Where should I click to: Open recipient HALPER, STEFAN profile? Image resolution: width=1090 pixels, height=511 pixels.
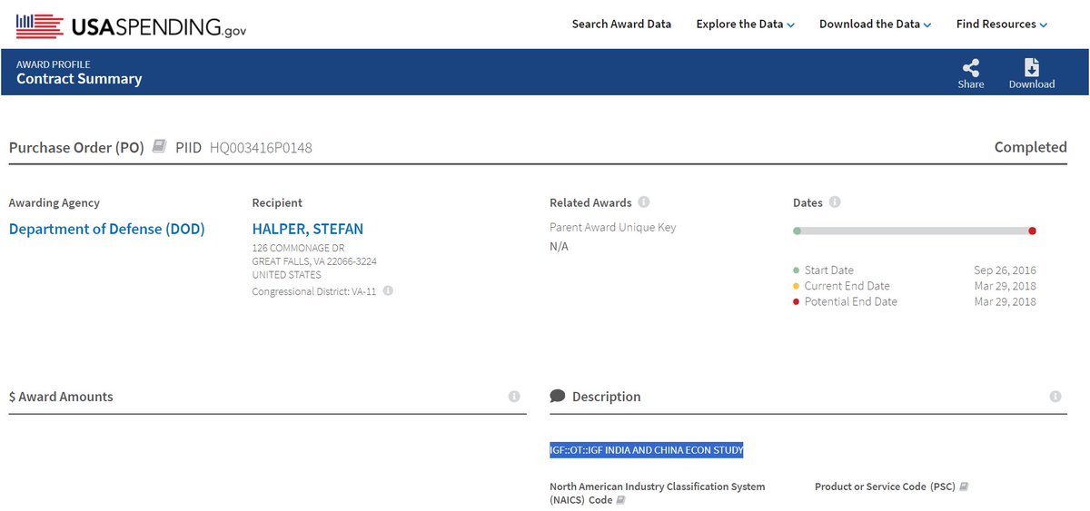307,229
